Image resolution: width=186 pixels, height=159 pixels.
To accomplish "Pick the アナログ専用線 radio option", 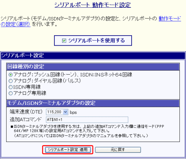I will coord(10,93).
